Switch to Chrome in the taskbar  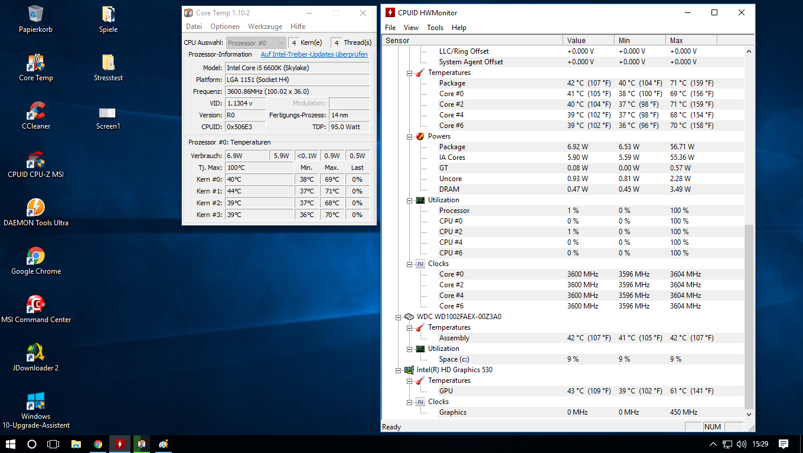pyautogui.click(x=98, y=444)
